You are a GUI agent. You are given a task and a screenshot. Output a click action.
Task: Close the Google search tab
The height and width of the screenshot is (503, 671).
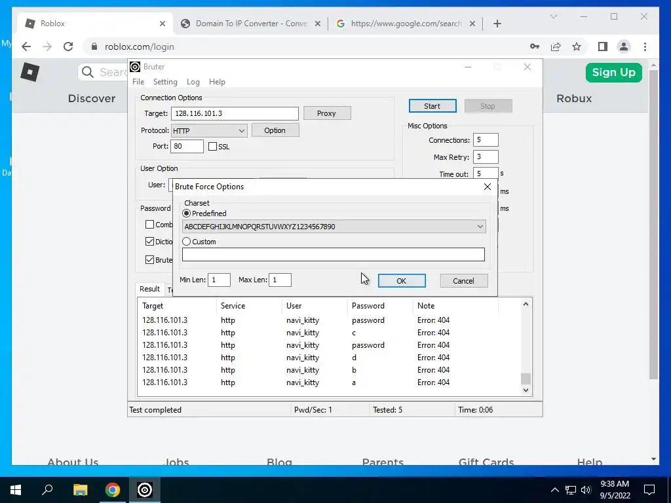point(472,24)
